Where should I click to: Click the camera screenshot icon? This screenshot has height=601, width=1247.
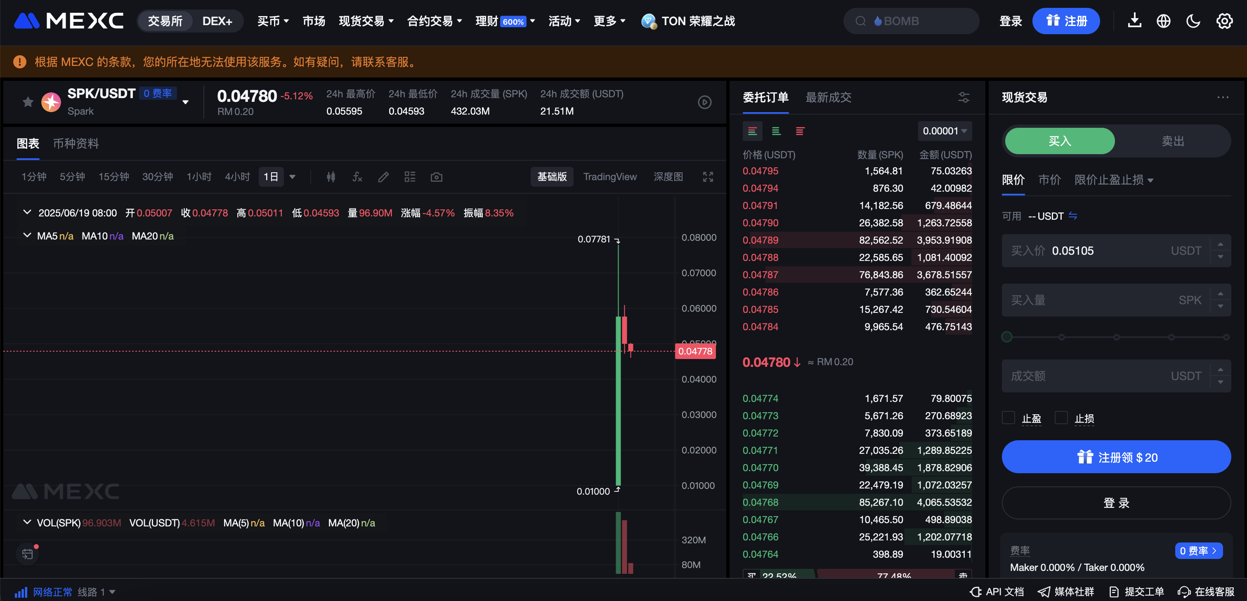click(436, 177)
